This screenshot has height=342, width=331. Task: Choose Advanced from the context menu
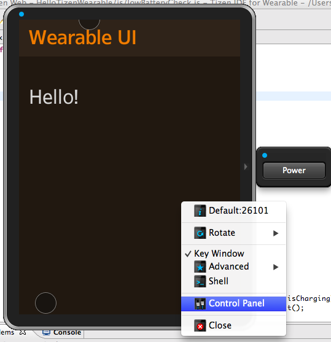[x=233, y=266]
